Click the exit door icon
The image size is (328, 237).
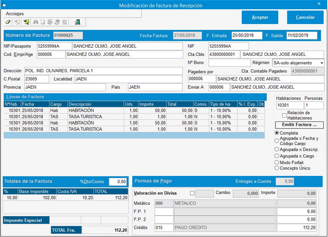pos(78,22)
